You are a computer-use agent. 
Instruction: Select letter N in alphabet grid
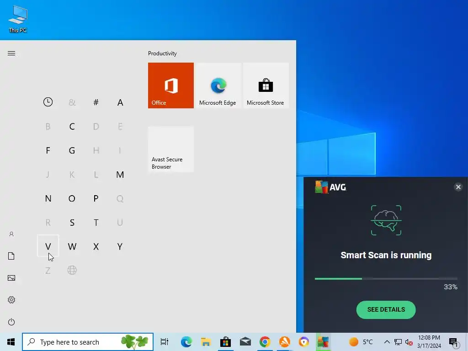48,198
